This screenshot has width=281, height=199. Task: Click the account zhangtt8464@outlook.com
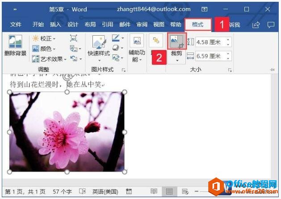[154, 9]
